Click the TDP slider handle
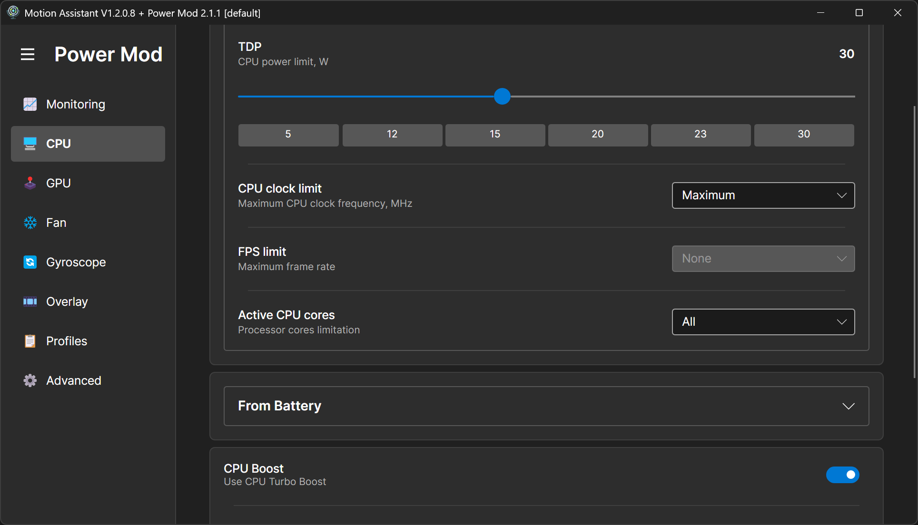The image size is (918, 525). (x=502, y=97)
